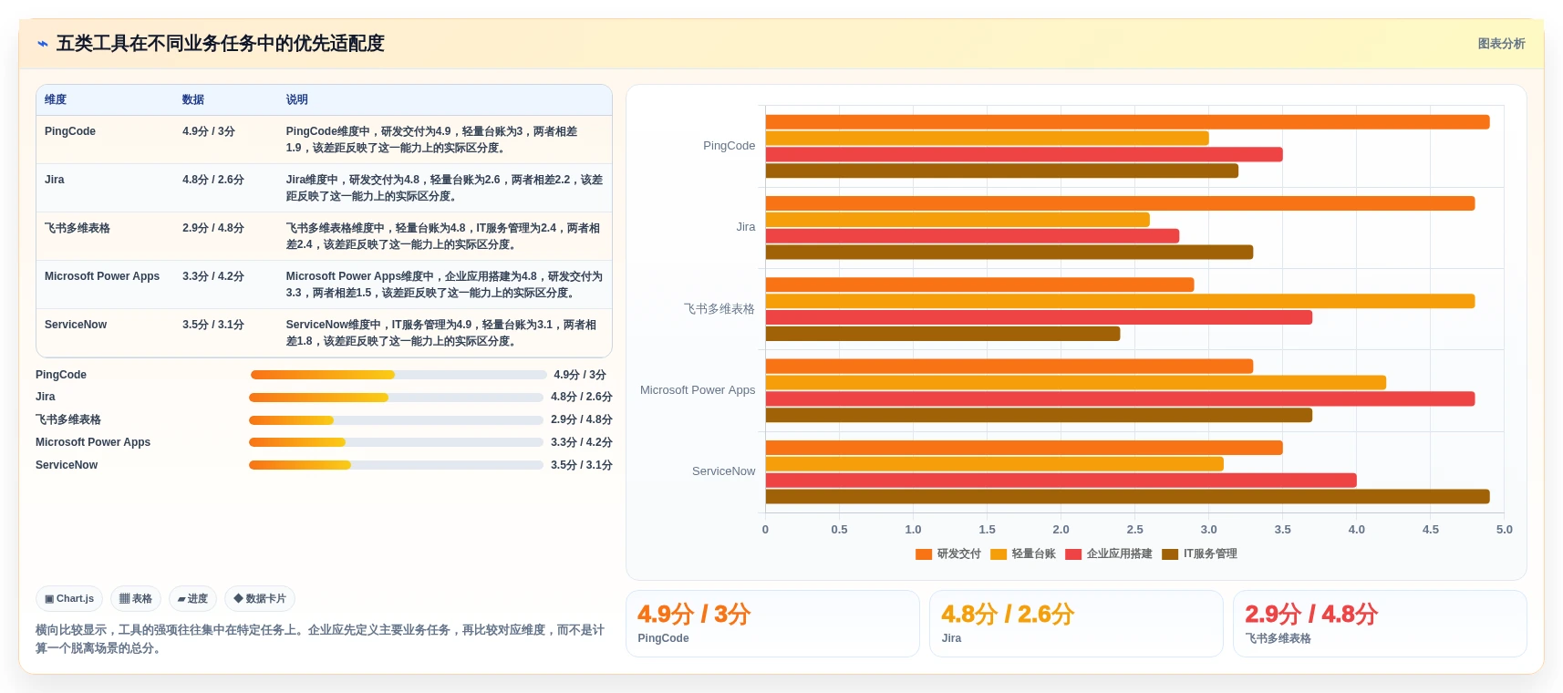
Task: Click the blue icon beside the title
Action: coord(42,44)
